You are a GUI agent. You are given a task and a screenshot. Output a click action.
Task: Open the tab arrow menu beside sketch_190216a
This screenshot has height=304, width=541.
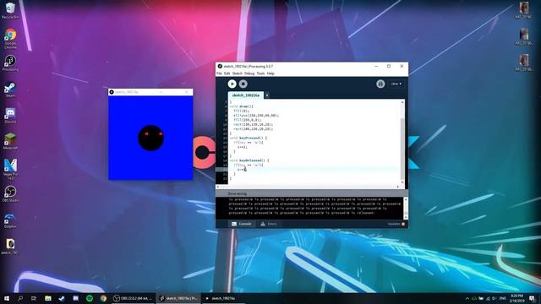(267, 95)
